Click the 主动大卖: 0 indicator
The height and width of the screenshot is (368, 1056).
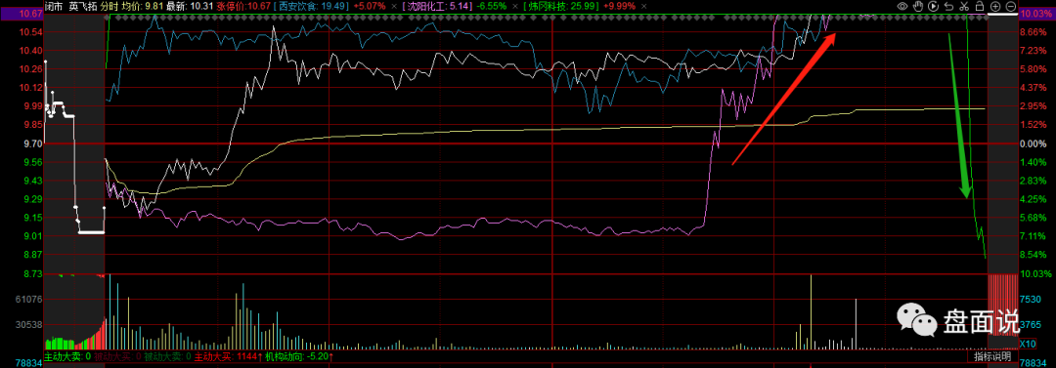pyautogui.click(x=67, y=356)
